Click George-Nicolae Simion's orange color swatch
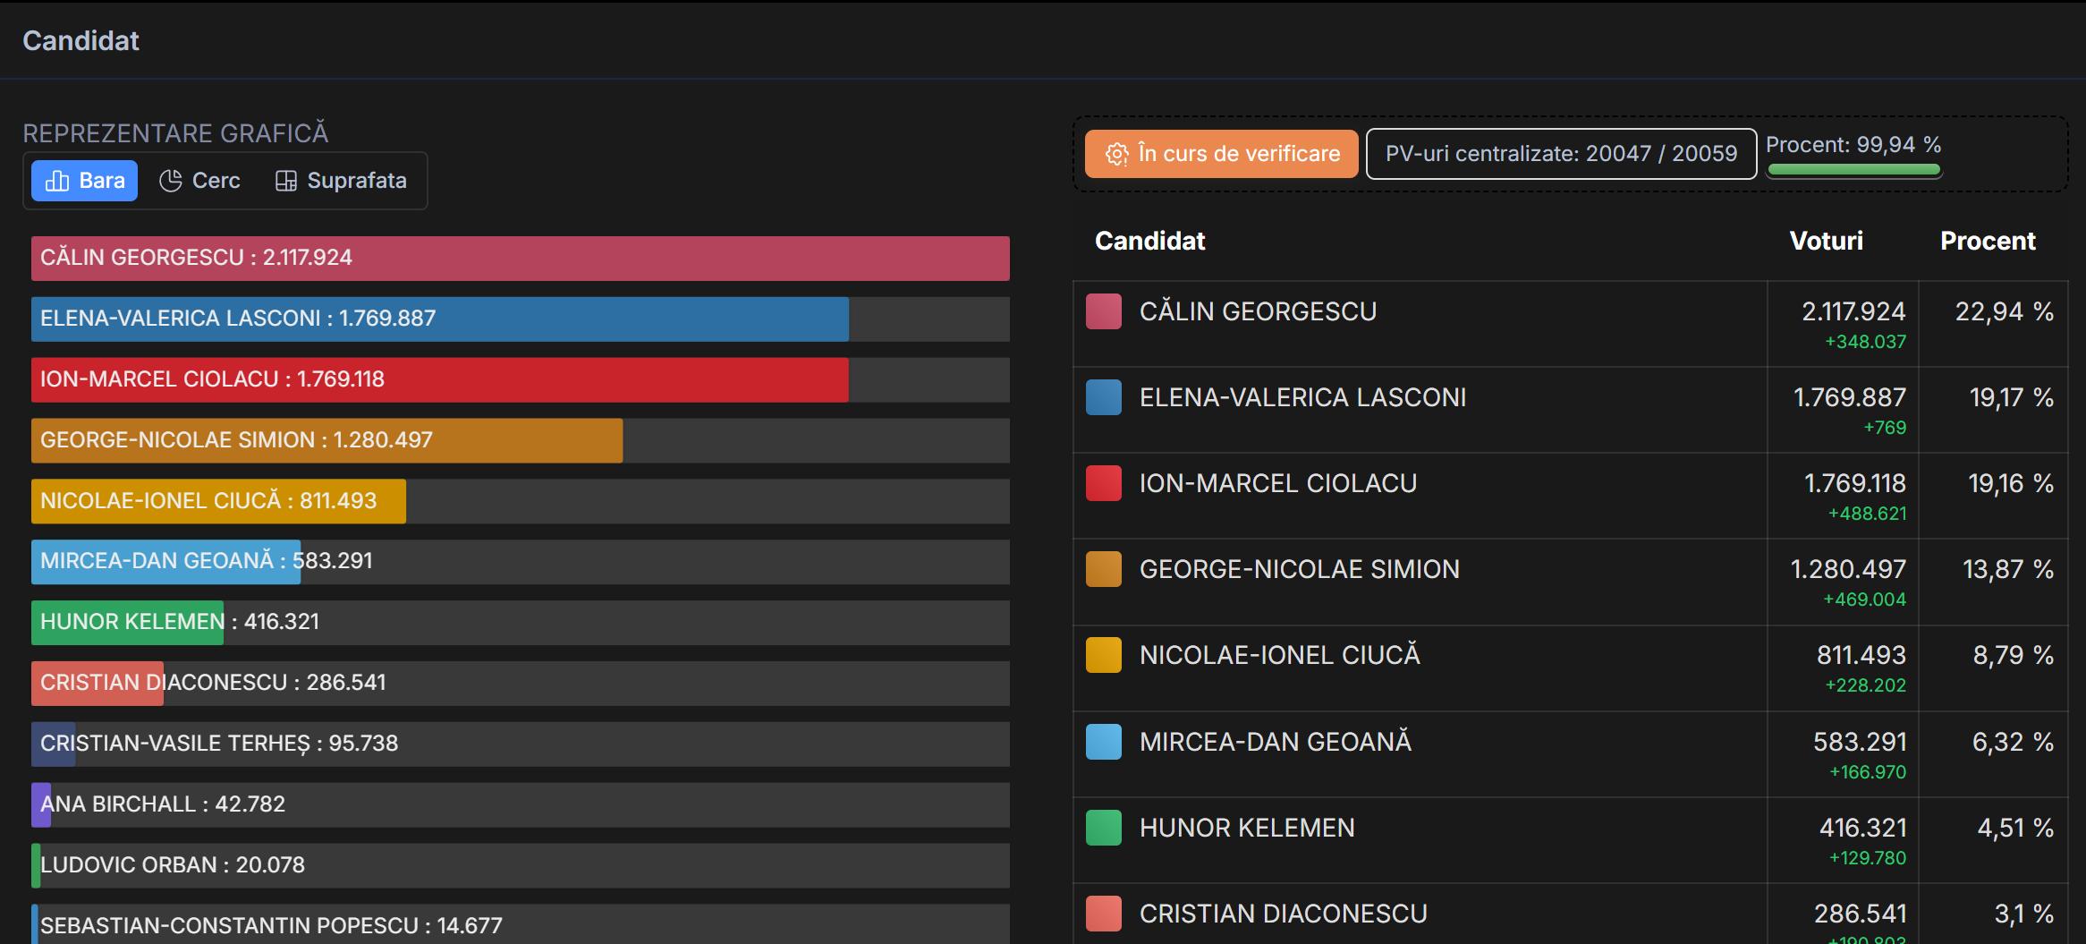The width and height of the screenshot is (2086, 944). tap(1103, 569)
